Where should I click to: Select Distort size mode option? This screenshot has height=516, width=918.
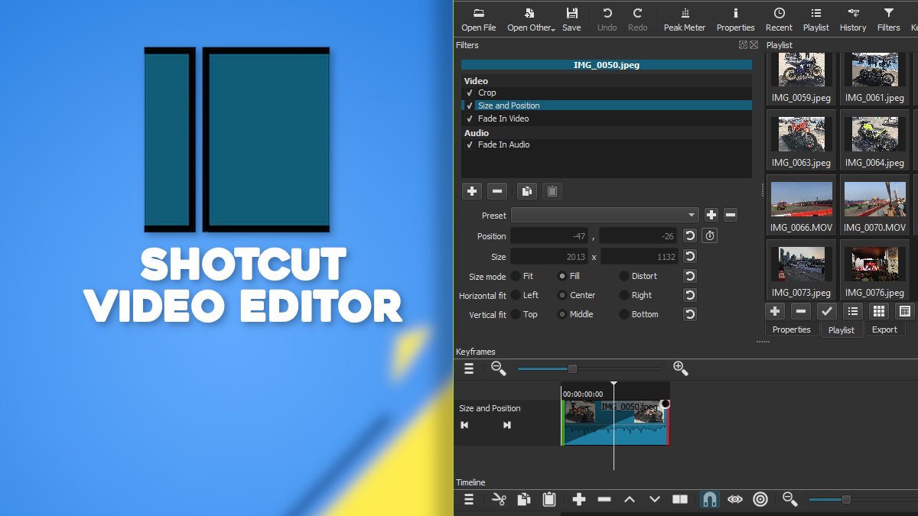click(624, 276)
